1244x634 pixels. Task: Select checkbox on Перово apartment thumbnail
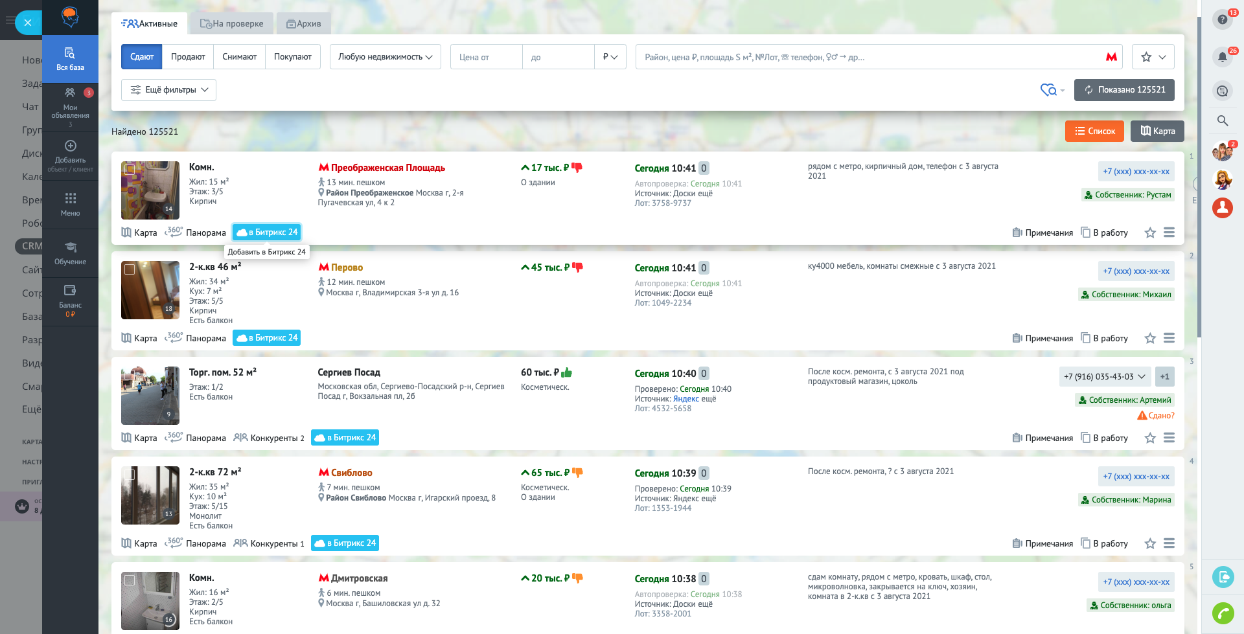pos(130,269)
